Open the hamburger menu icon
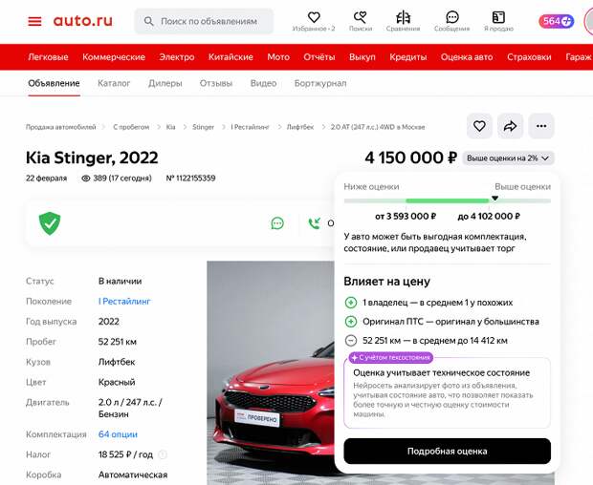The image size is (593, 485). click(34, 21)
